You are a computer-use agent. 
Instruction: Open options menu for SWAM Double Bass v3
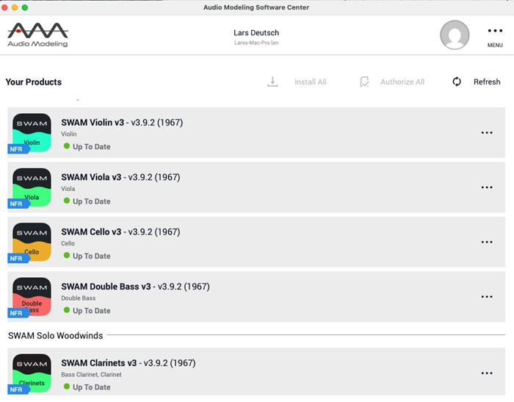(487, 297)
